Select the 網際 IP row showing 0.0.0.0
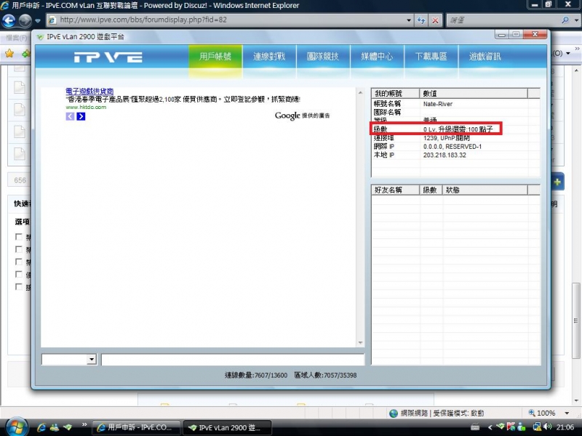 tap(455, 147)
